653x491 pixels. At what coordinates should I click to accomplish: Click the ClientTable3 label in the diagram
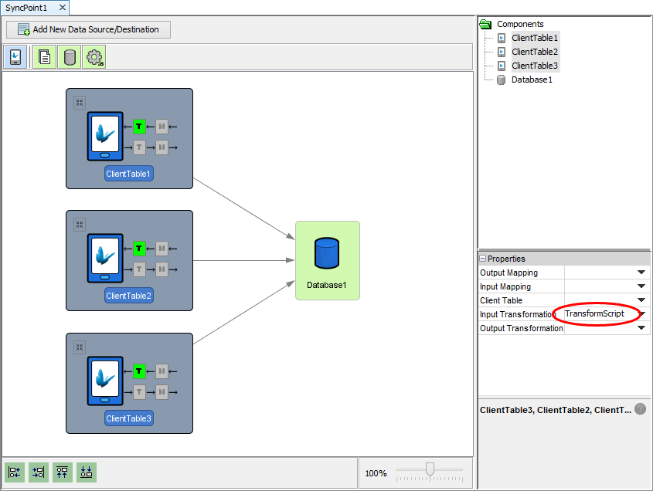pos(129,418)
